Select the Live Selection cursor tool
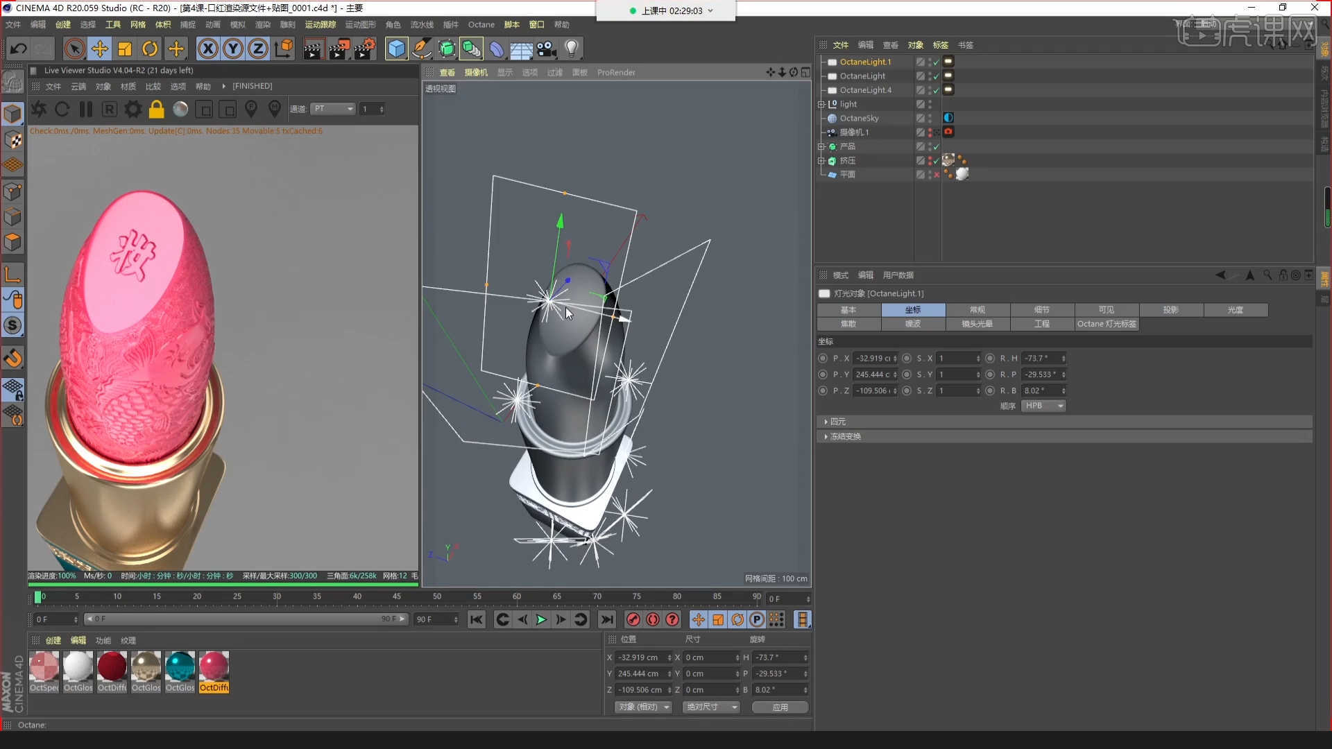This screenshot has width=1332, height=749. [x=74, y=49]
